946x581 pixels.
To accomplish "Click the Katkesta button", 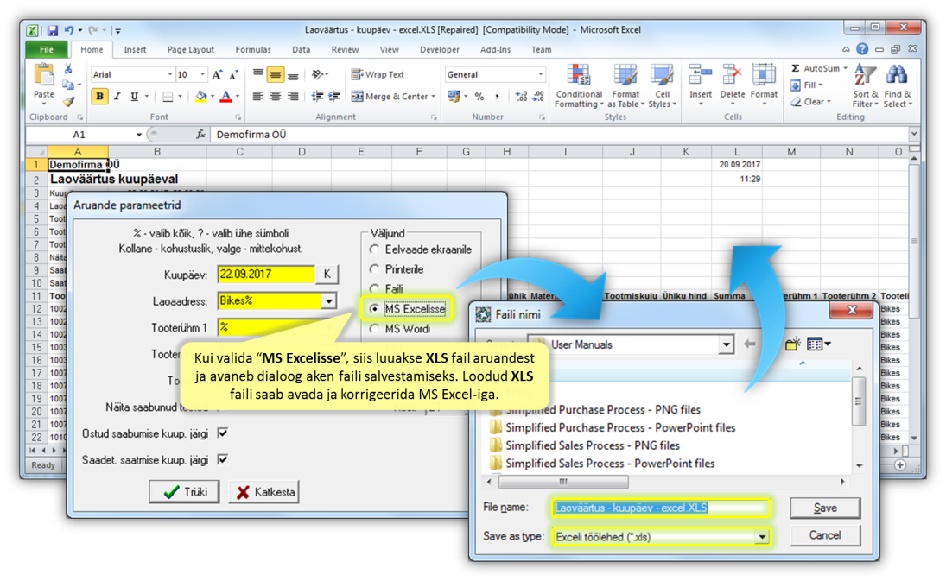I will [x=265, y=492].
